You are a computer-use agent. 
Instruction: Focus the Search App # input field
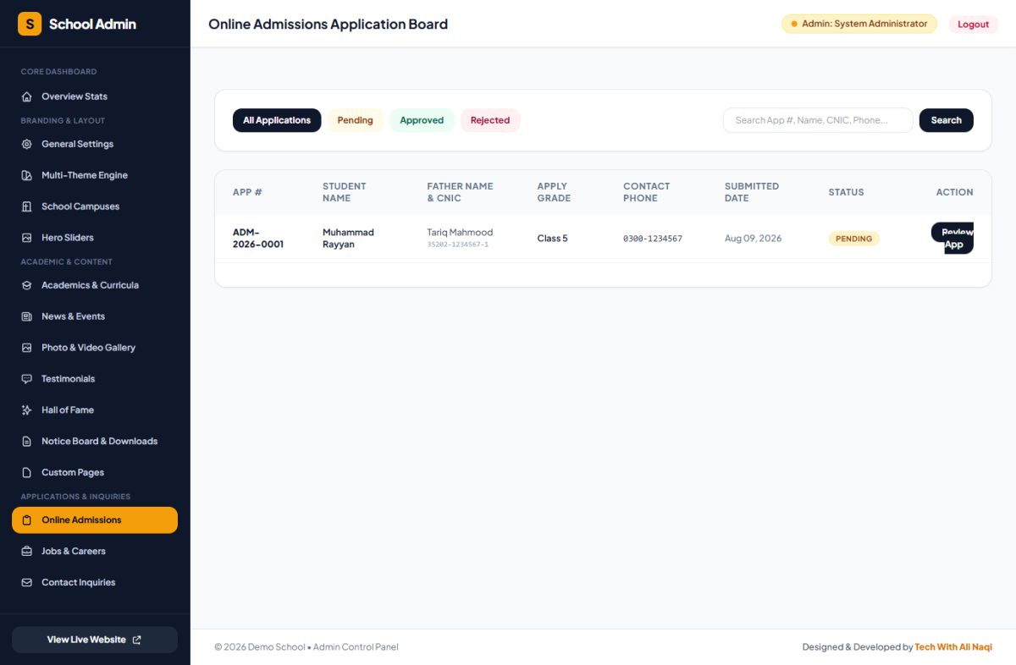point(818,120)
